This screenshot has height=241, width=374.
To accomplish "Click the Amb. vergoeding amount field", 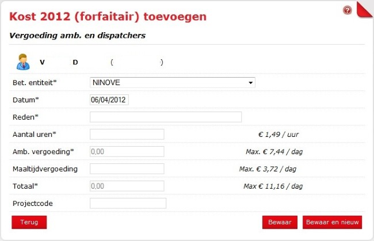I will pyautogui.click(x=127, y=152).
